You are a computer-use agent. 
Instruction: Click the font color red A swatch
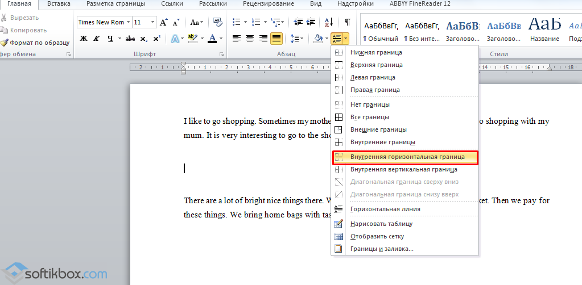[x=212, y=39]
